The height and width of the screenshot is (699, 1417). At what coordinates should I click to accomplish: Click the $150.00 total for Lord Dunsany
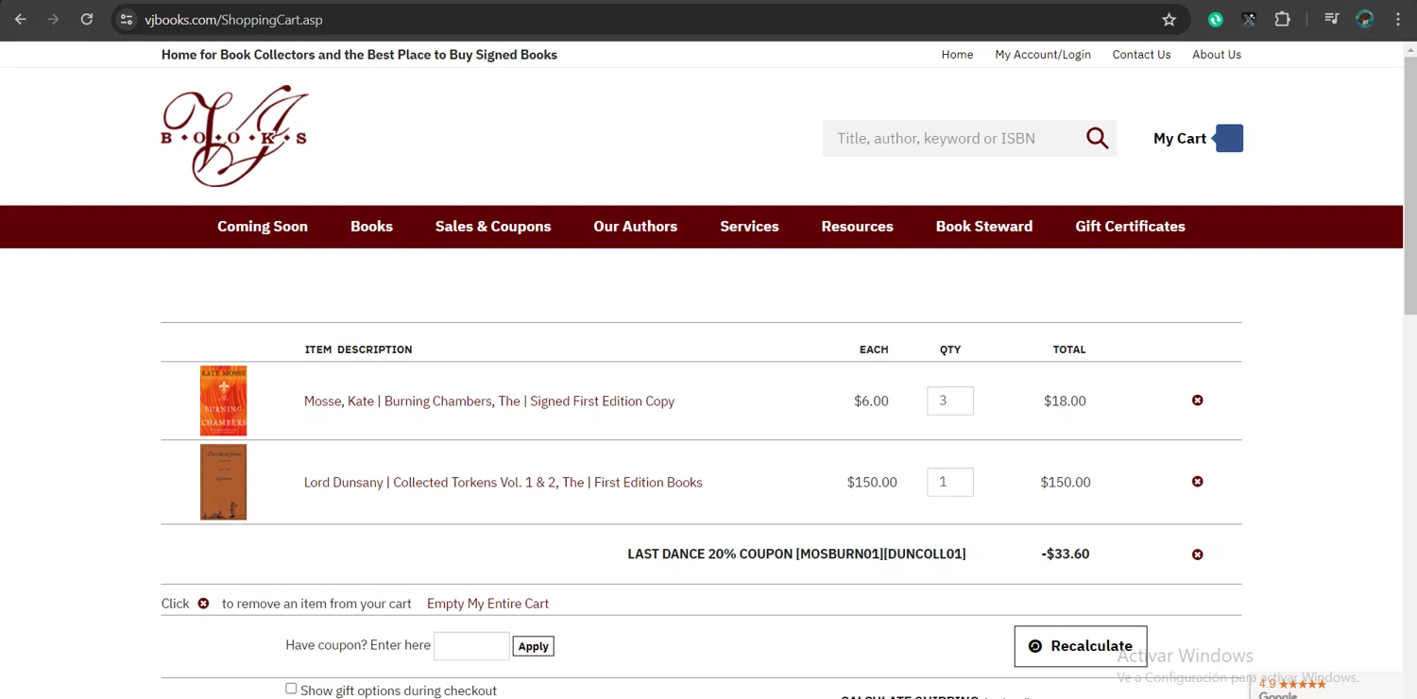[1066, 483]
